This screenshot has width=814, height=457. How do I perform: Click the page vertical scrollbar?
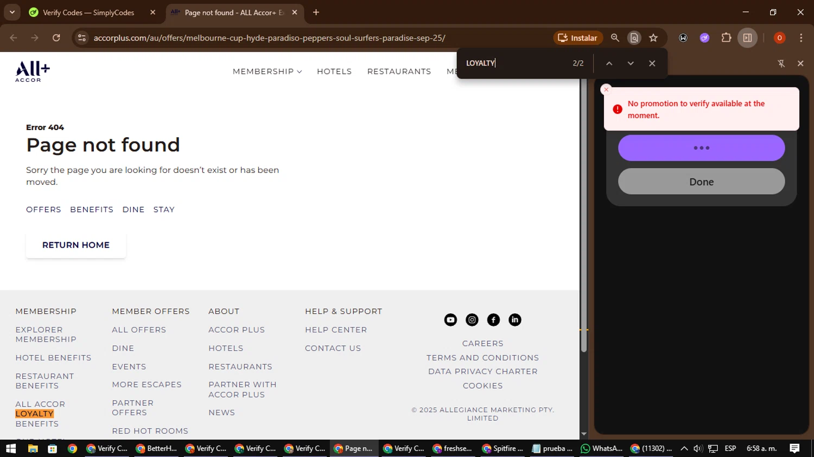[584, 217]
